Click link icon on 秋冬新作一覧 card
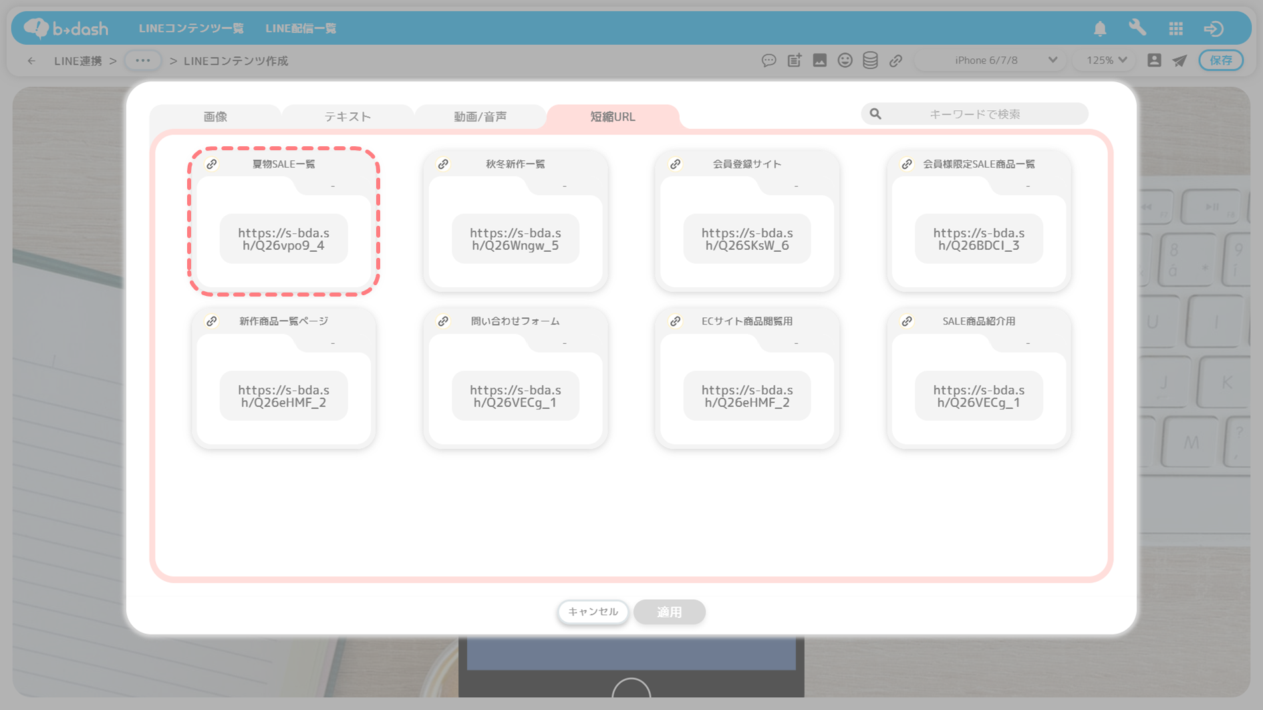This screenshot has width=1263, height=710. point(443,164)
